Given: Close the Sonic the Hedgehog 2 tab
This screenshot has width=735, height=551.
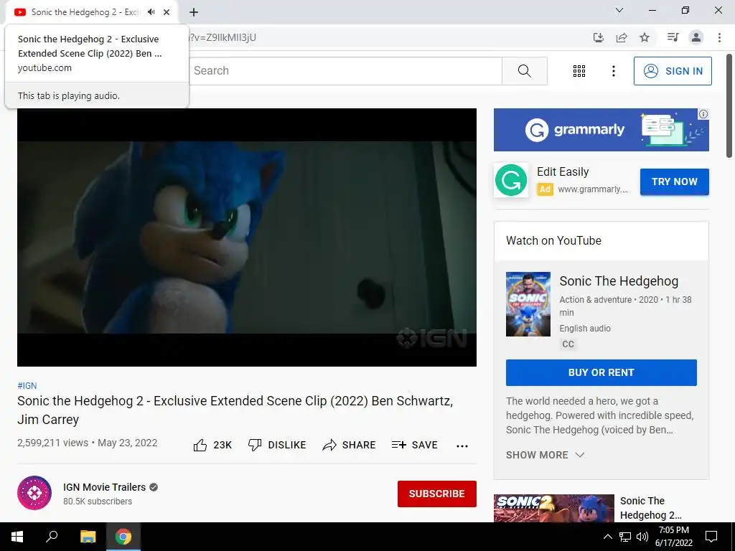Looking at the screenshot, I should [x=167, y=12].
